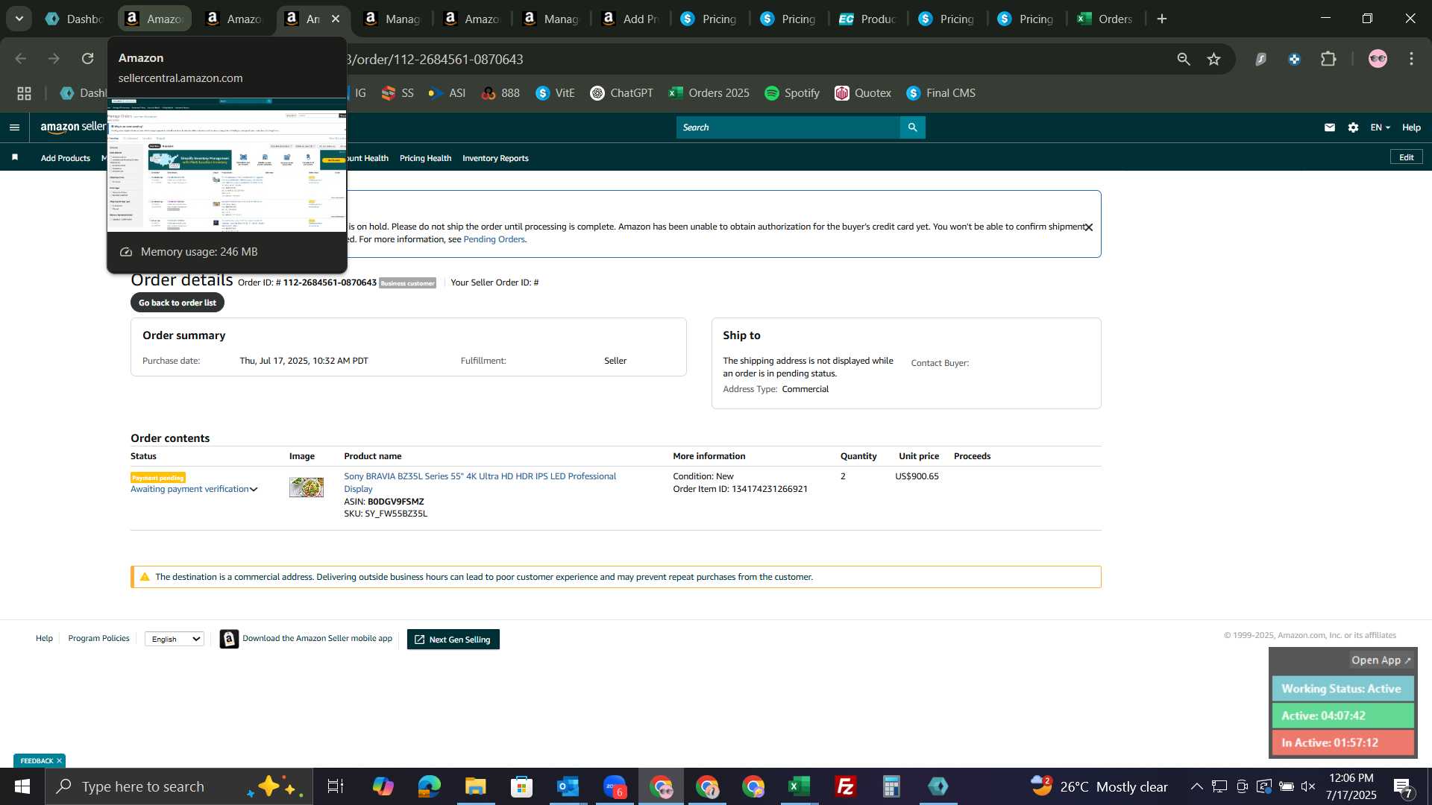Click the Program Policies footer link

tap(98, 638)
